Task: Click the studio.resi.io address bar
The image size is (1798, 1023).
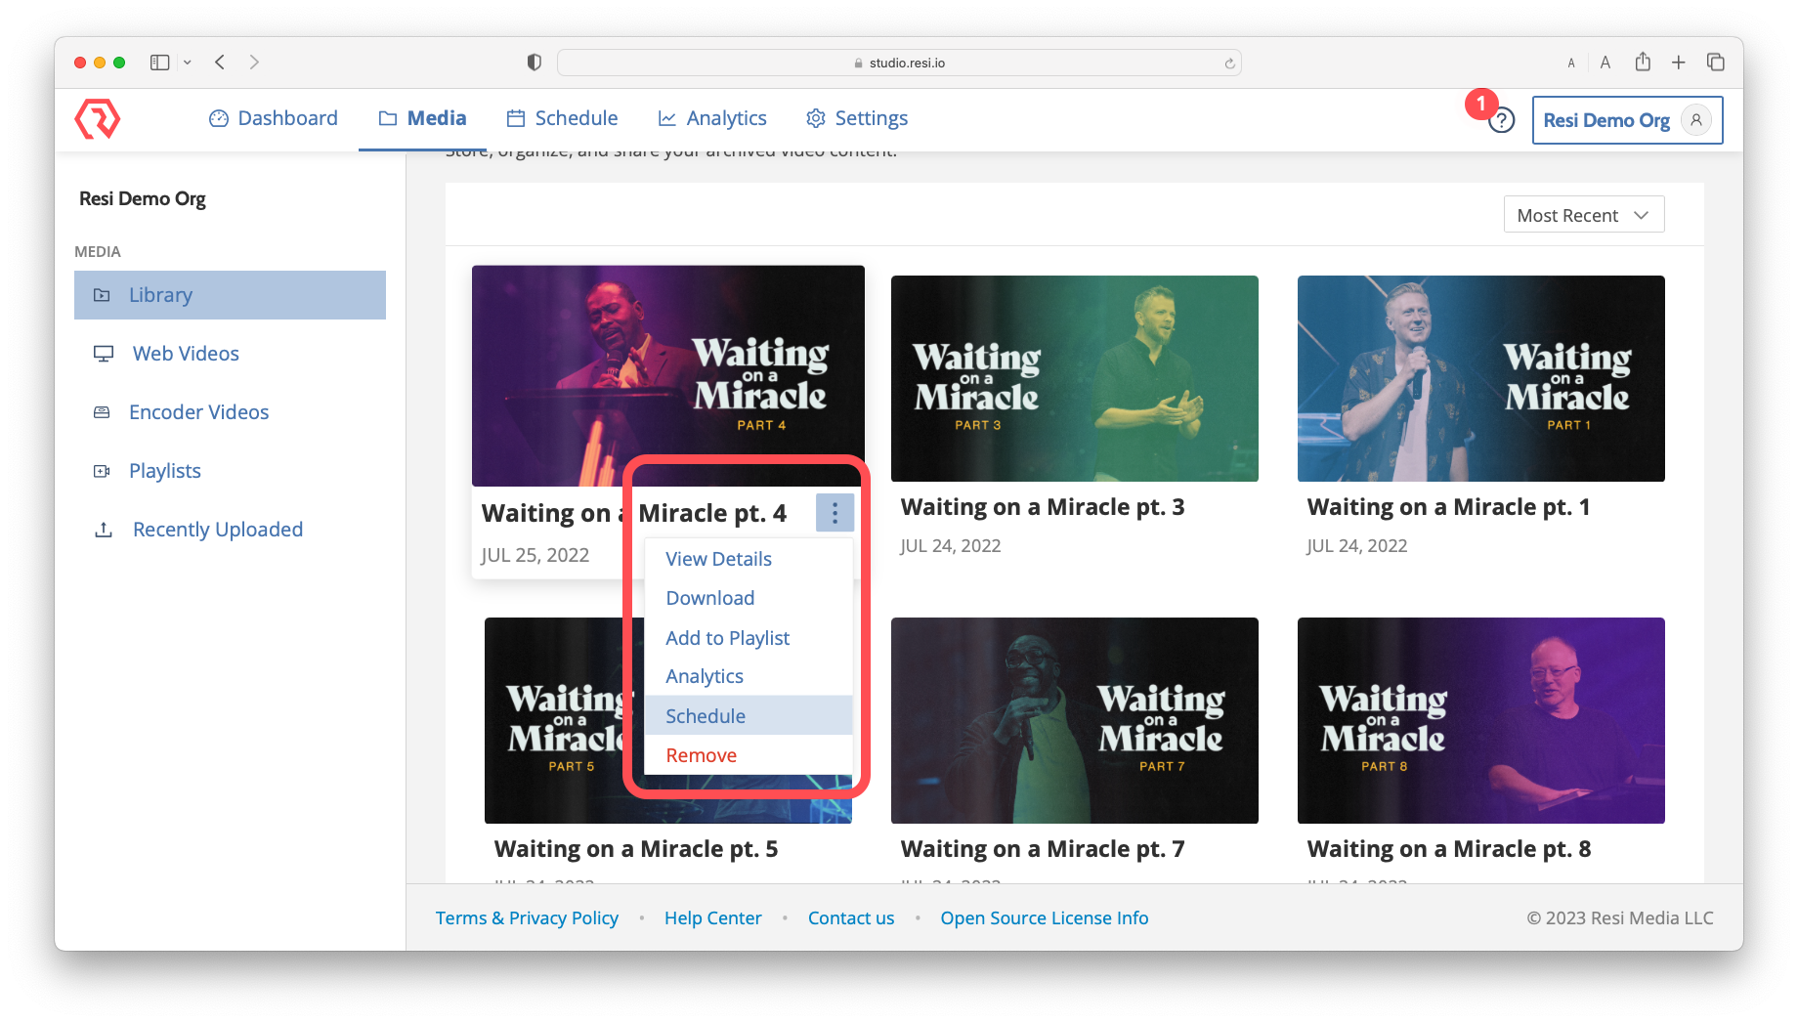Action: point(899,63)
